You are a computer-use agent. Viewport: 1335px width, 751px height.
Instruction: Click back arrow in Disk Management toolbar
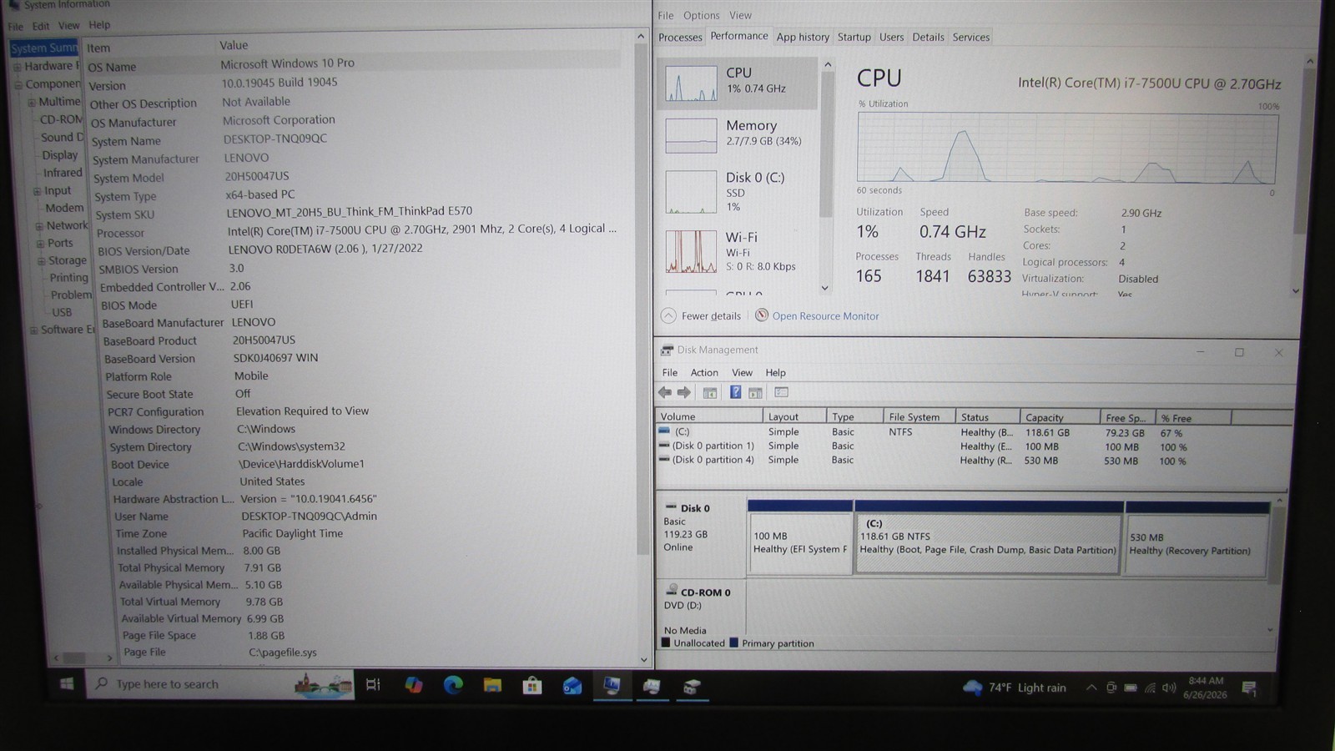tap(665, 392)
